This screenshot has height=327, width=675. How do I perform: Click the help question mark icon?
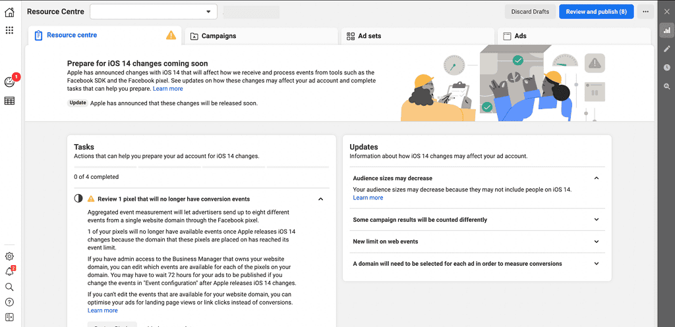point(9,302)
